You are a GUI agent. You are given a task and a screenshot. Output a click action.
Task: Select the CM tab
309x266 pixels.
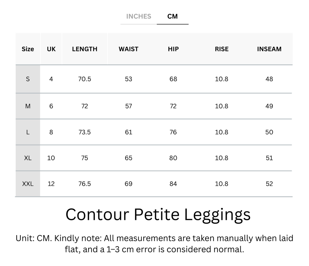(173, 16)
